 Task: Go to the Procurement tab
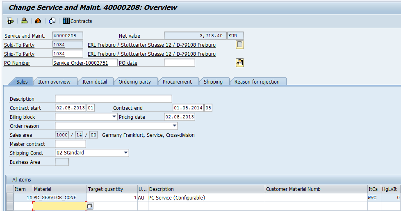point(177,82)
